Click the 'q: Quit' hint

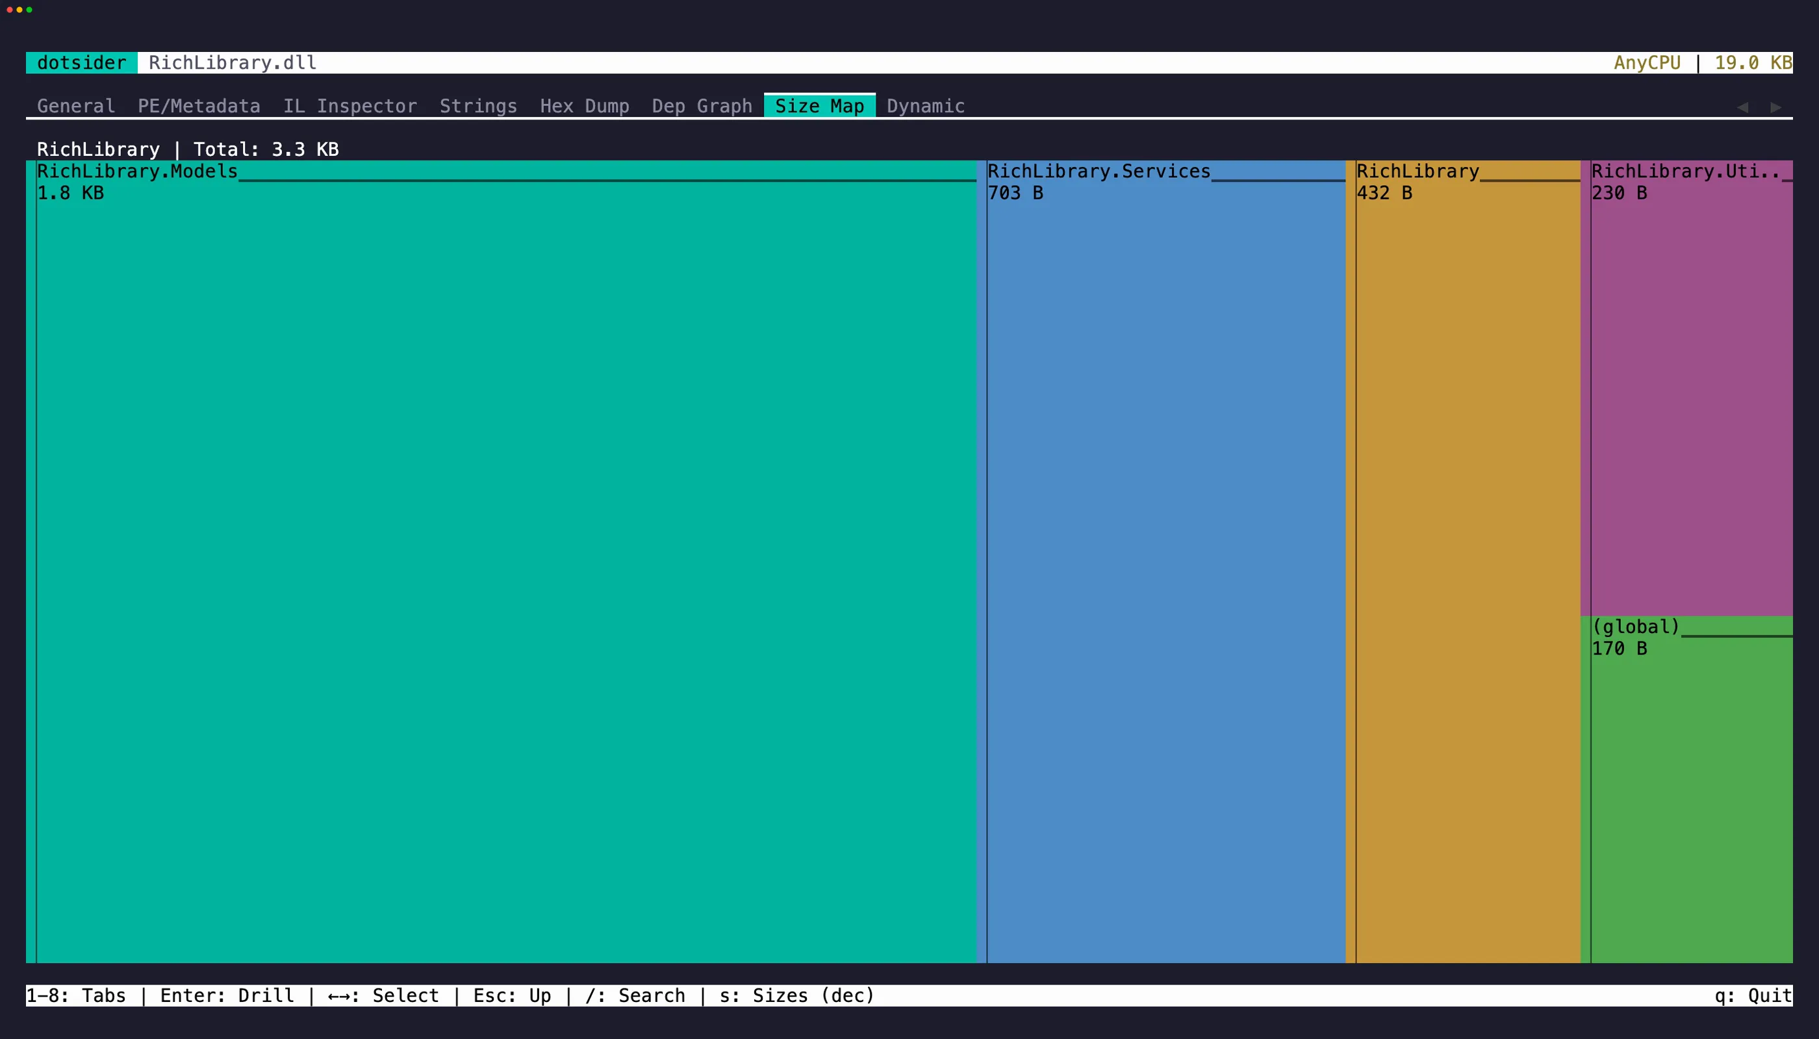[x=1753, y=995]
